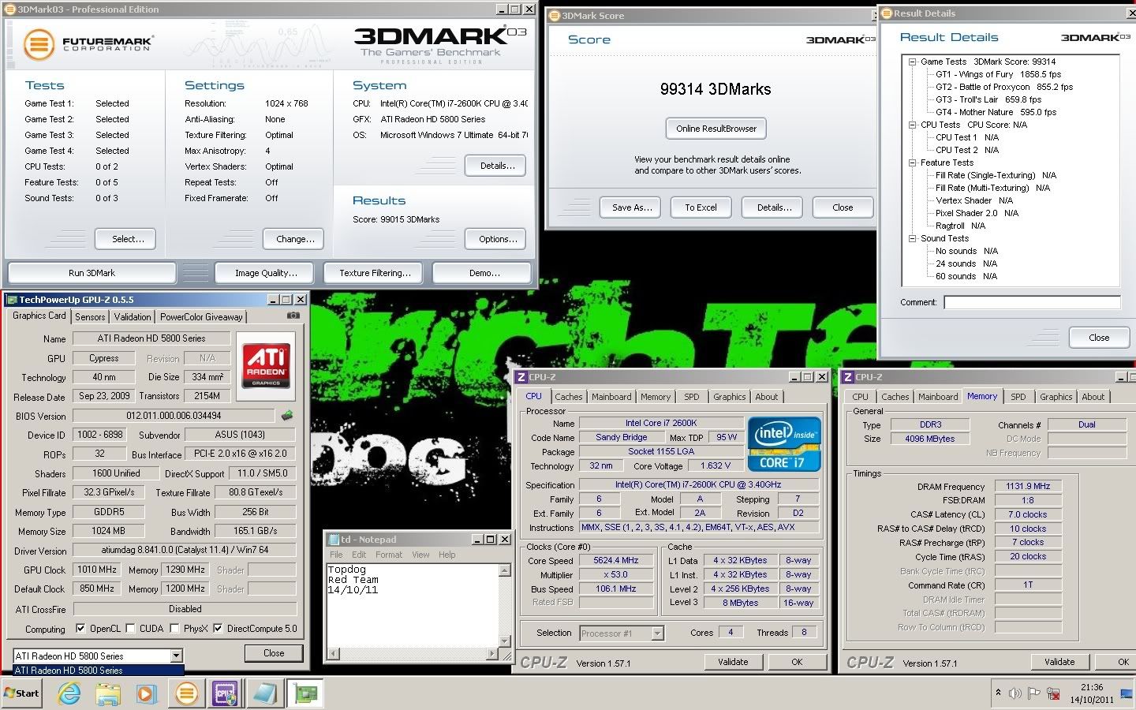Screen dimensions: 1136x710
Task: Click the volume speaker tray icon
Action: pyautogui.click(x=1015, y=693)
